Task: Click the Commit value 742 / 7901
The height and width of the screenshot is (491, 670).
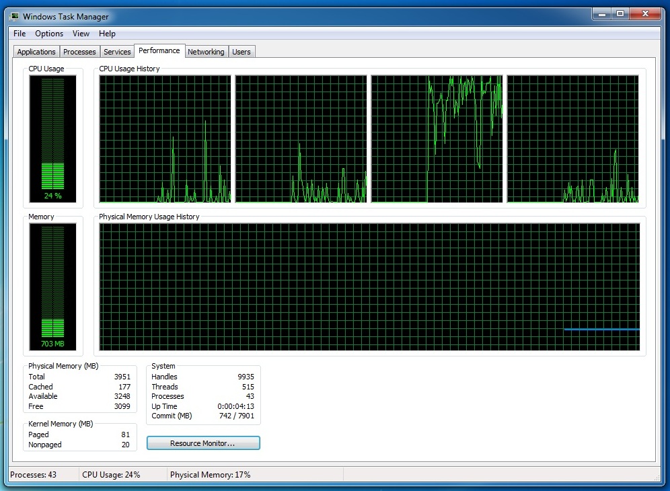Action: (x=236, y=416)
